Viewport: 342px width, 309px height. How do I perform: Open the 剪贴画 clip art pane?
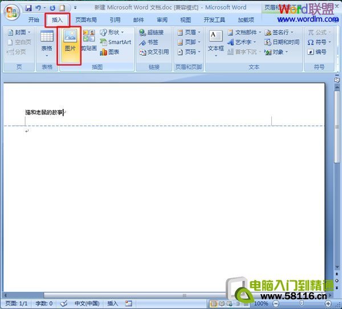click(x=89, y=40)
